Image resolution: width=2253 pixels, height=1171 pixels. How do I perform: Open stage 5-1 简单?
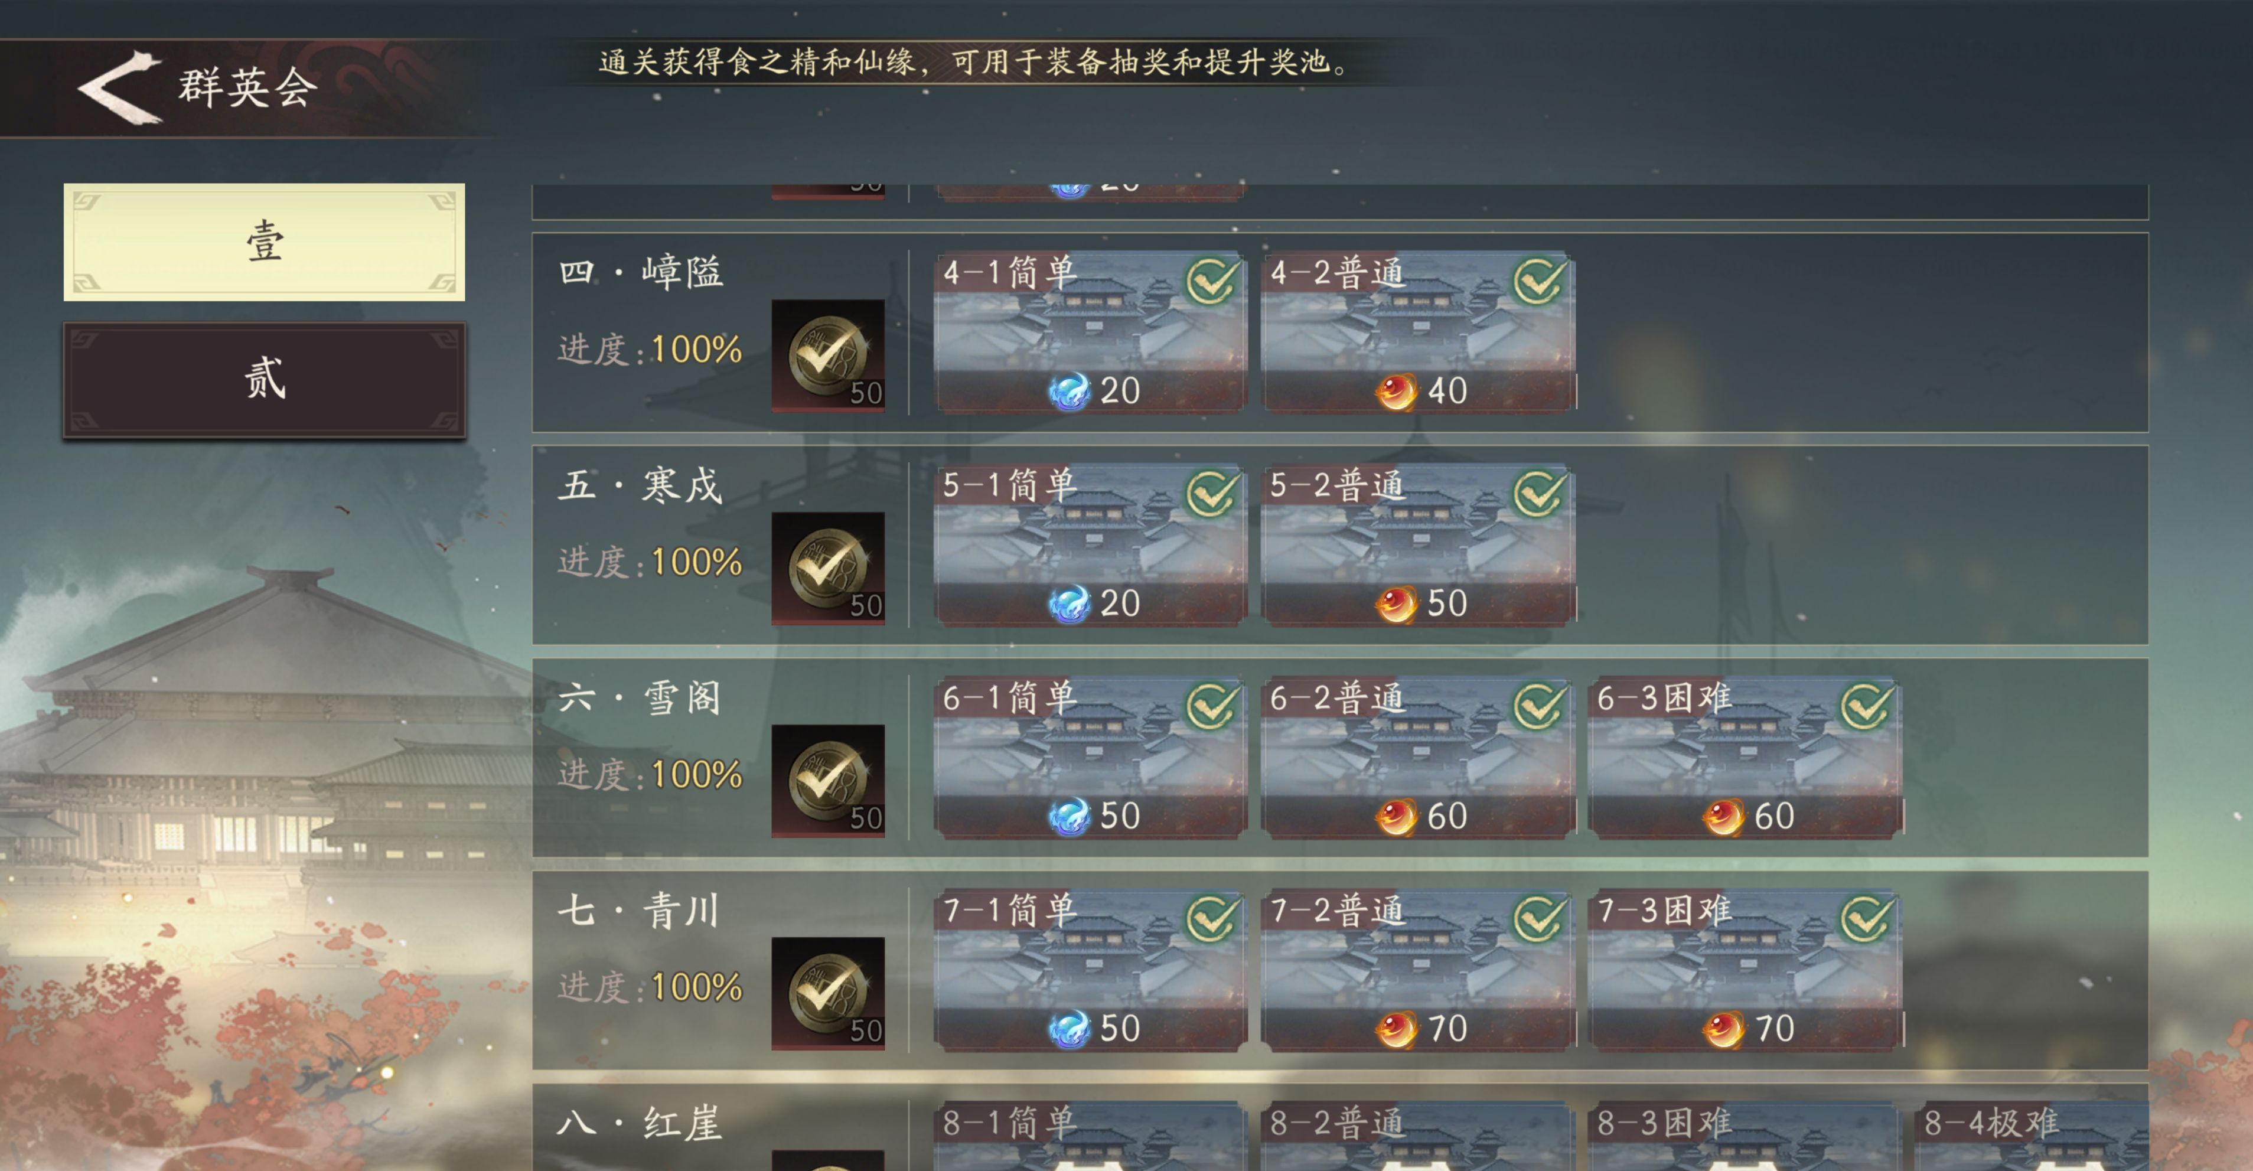pyautogui.click(x=1091, y=545)
